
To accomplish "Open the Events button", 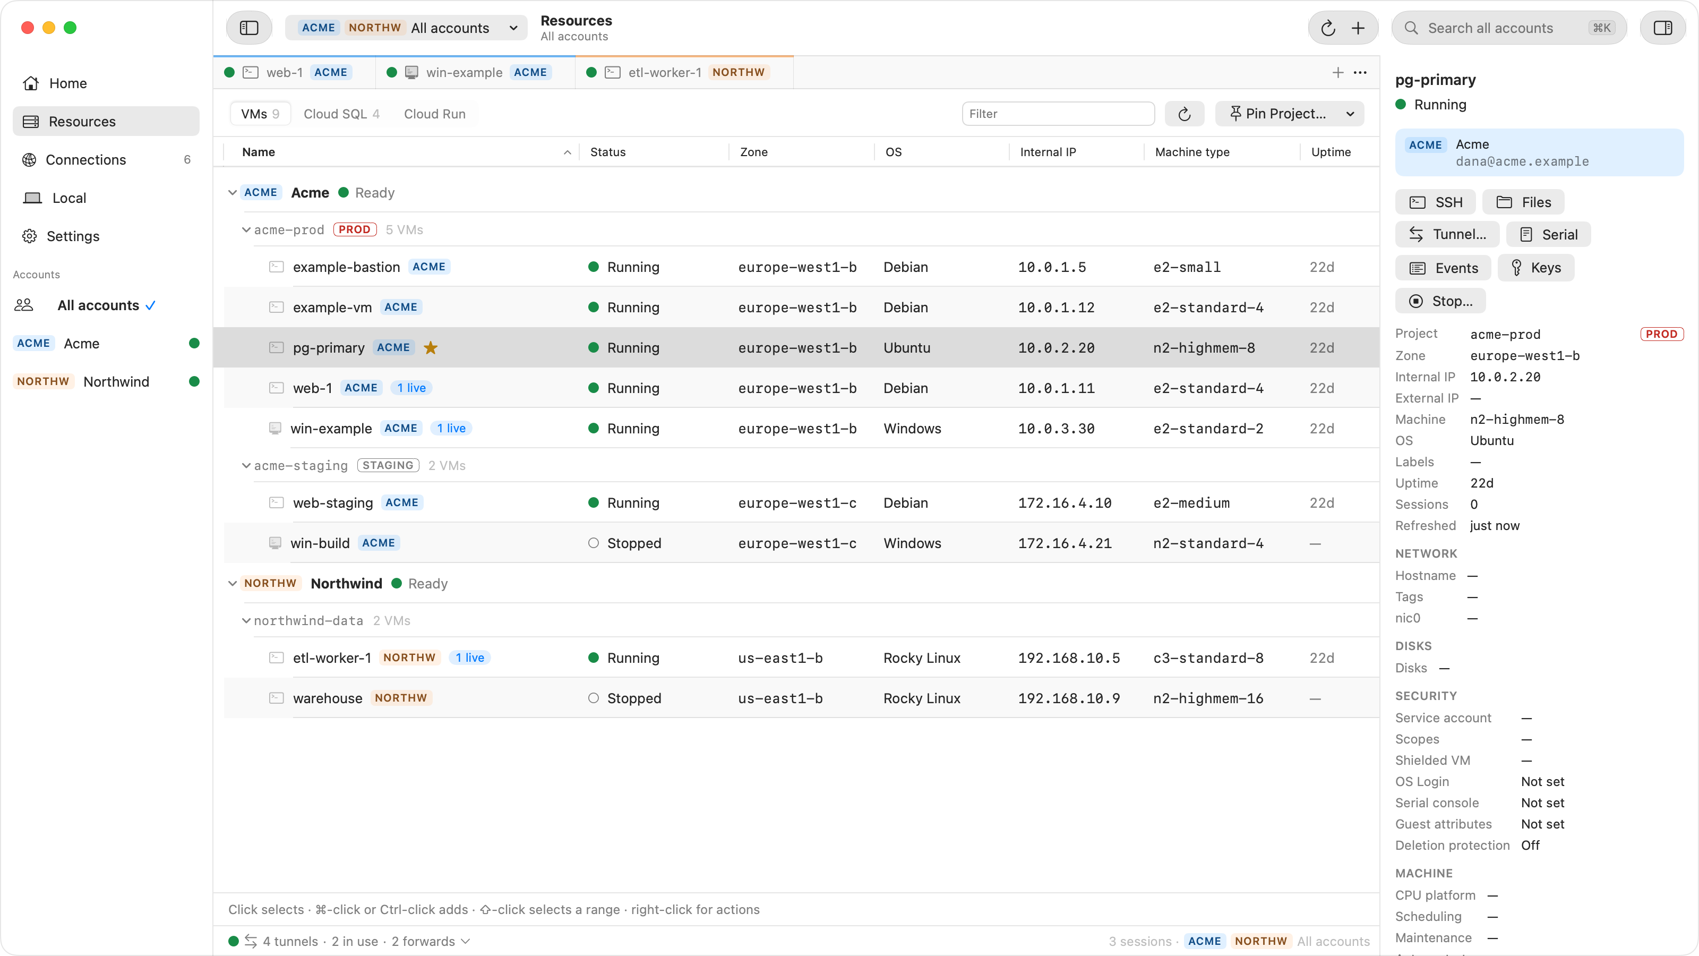I will tap(1443, 268).
